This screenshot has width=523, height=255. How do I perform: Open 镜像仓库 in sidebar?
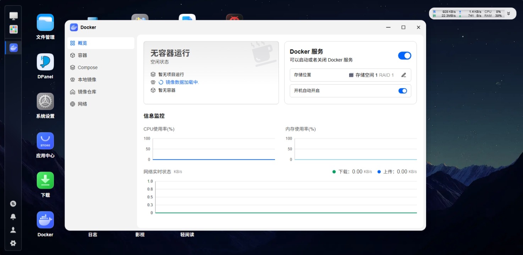(101, 92)
